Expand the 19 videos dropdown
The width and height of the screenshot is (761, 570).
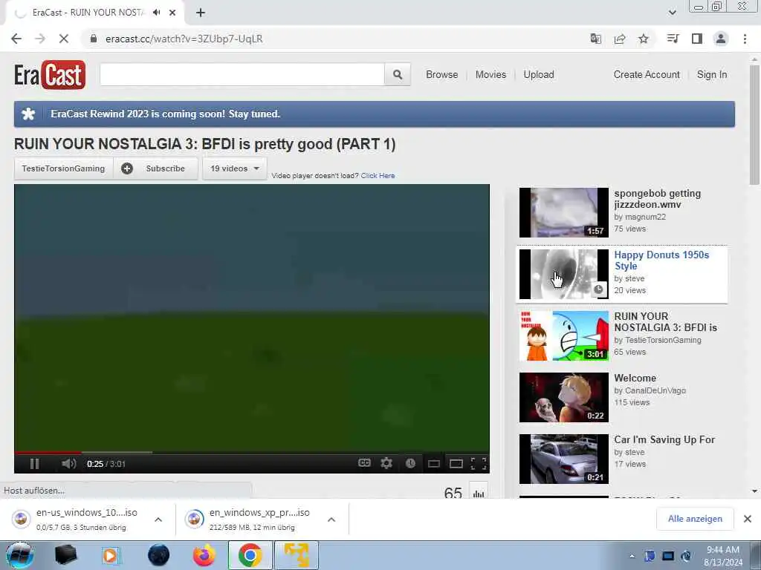coord(234,168)
